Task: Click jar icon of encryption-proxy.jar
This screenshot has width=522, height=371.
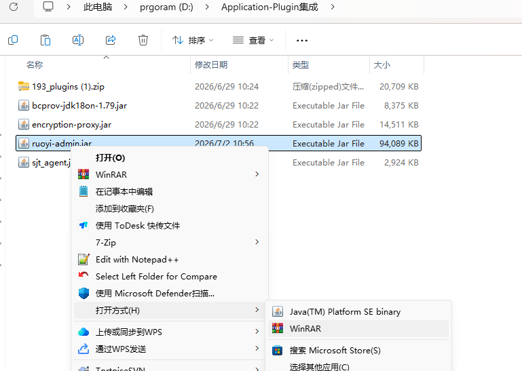Action: tap(23, 124)
